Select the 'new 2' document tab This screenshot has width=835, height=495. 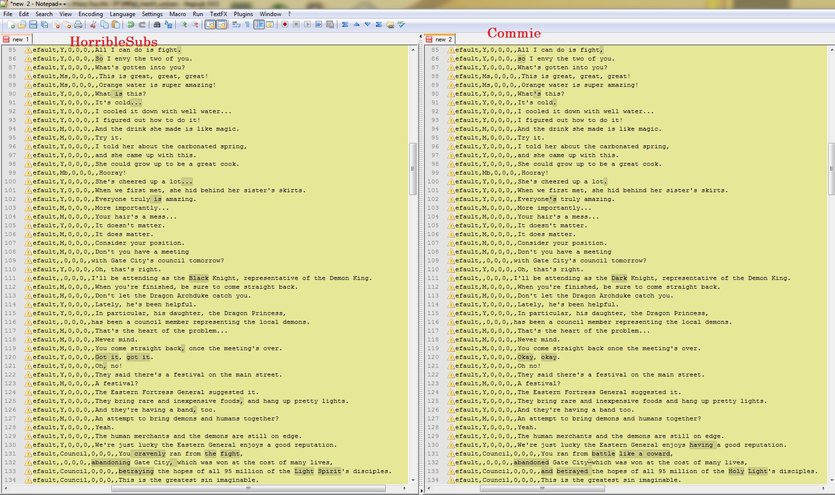pyautogui.click(x=439, y=39)
